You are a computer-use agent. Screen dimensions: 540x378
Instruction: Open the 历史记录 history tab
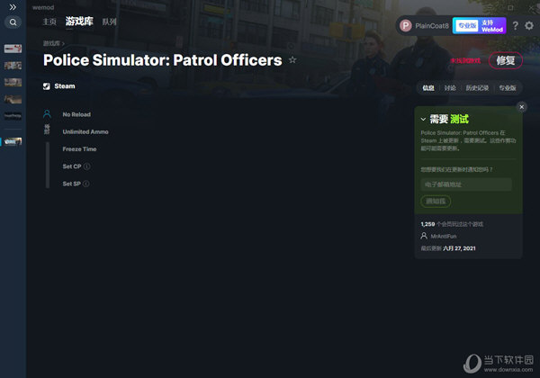point(477,88)
